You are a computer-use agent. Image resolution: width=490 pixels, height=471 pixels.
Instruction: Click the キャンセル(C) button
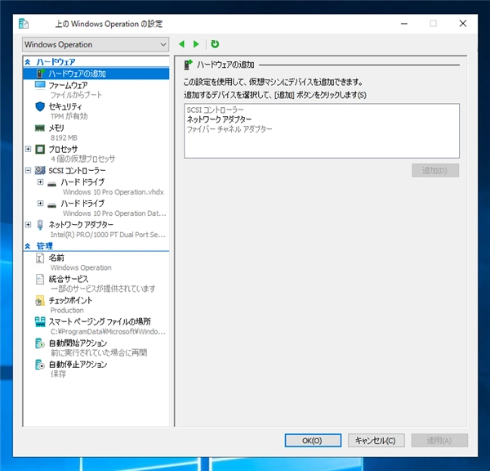[376, 441]
